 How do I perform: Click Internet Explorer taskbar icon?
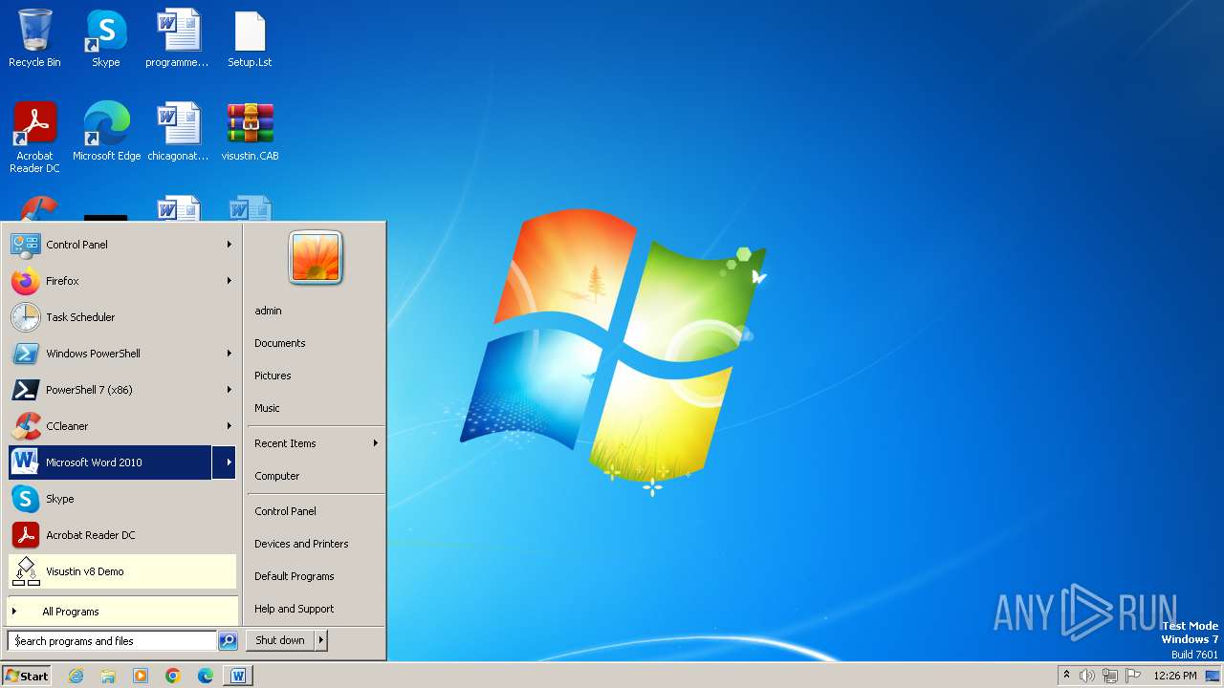pos(76,676)
